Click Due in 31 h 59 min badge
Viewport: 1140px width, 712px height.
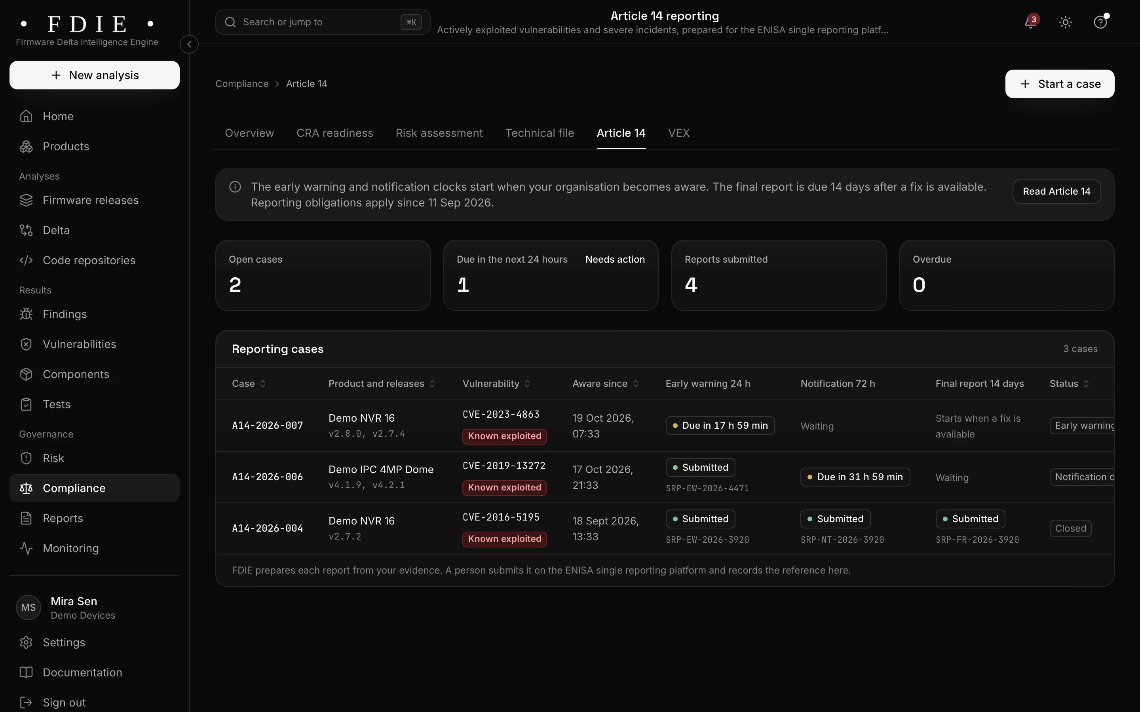pos(855,477)
